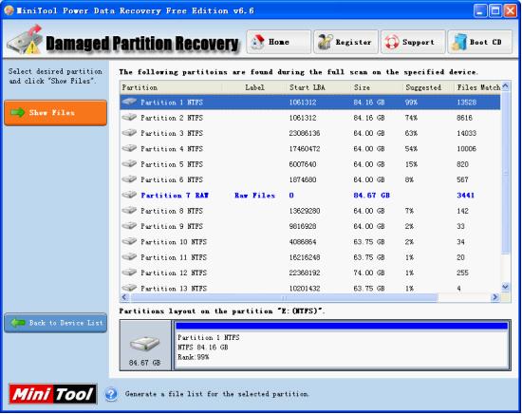Click the Partition 2 NTFS drive icon

(x=129, y=117)
